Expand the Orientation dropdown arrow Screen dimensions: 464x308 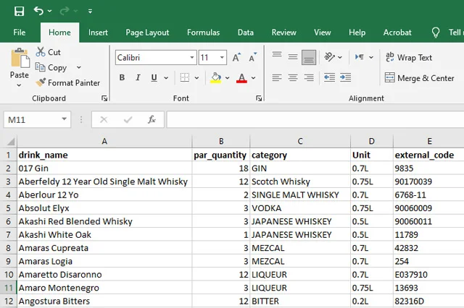pos(340,57)
